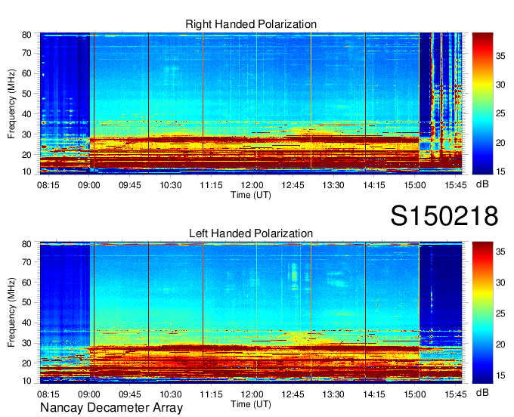The width and height of the screenshot is (514, 417).
Task: Click the "Nancay Decameter Array" caption
Action: [111, 408]
